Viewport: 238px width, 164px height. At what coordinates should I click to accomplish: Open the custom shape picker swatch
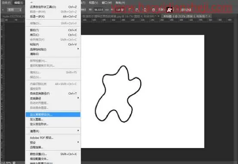click(x=169, y=10)
